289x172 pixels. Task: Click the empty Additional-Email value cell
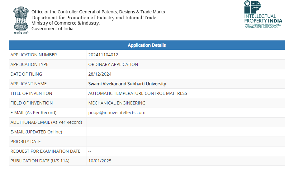coord(186,122)
